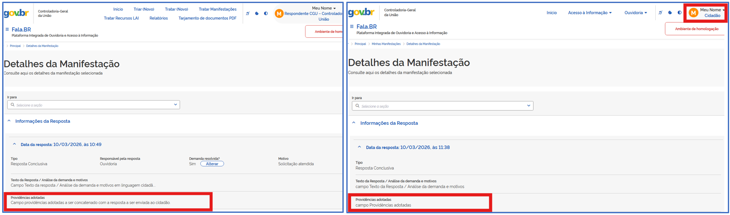Open the accessibility icon beside Tarjamento menu
The width and height of the screenshot is (730, 215).
(248, 13)
